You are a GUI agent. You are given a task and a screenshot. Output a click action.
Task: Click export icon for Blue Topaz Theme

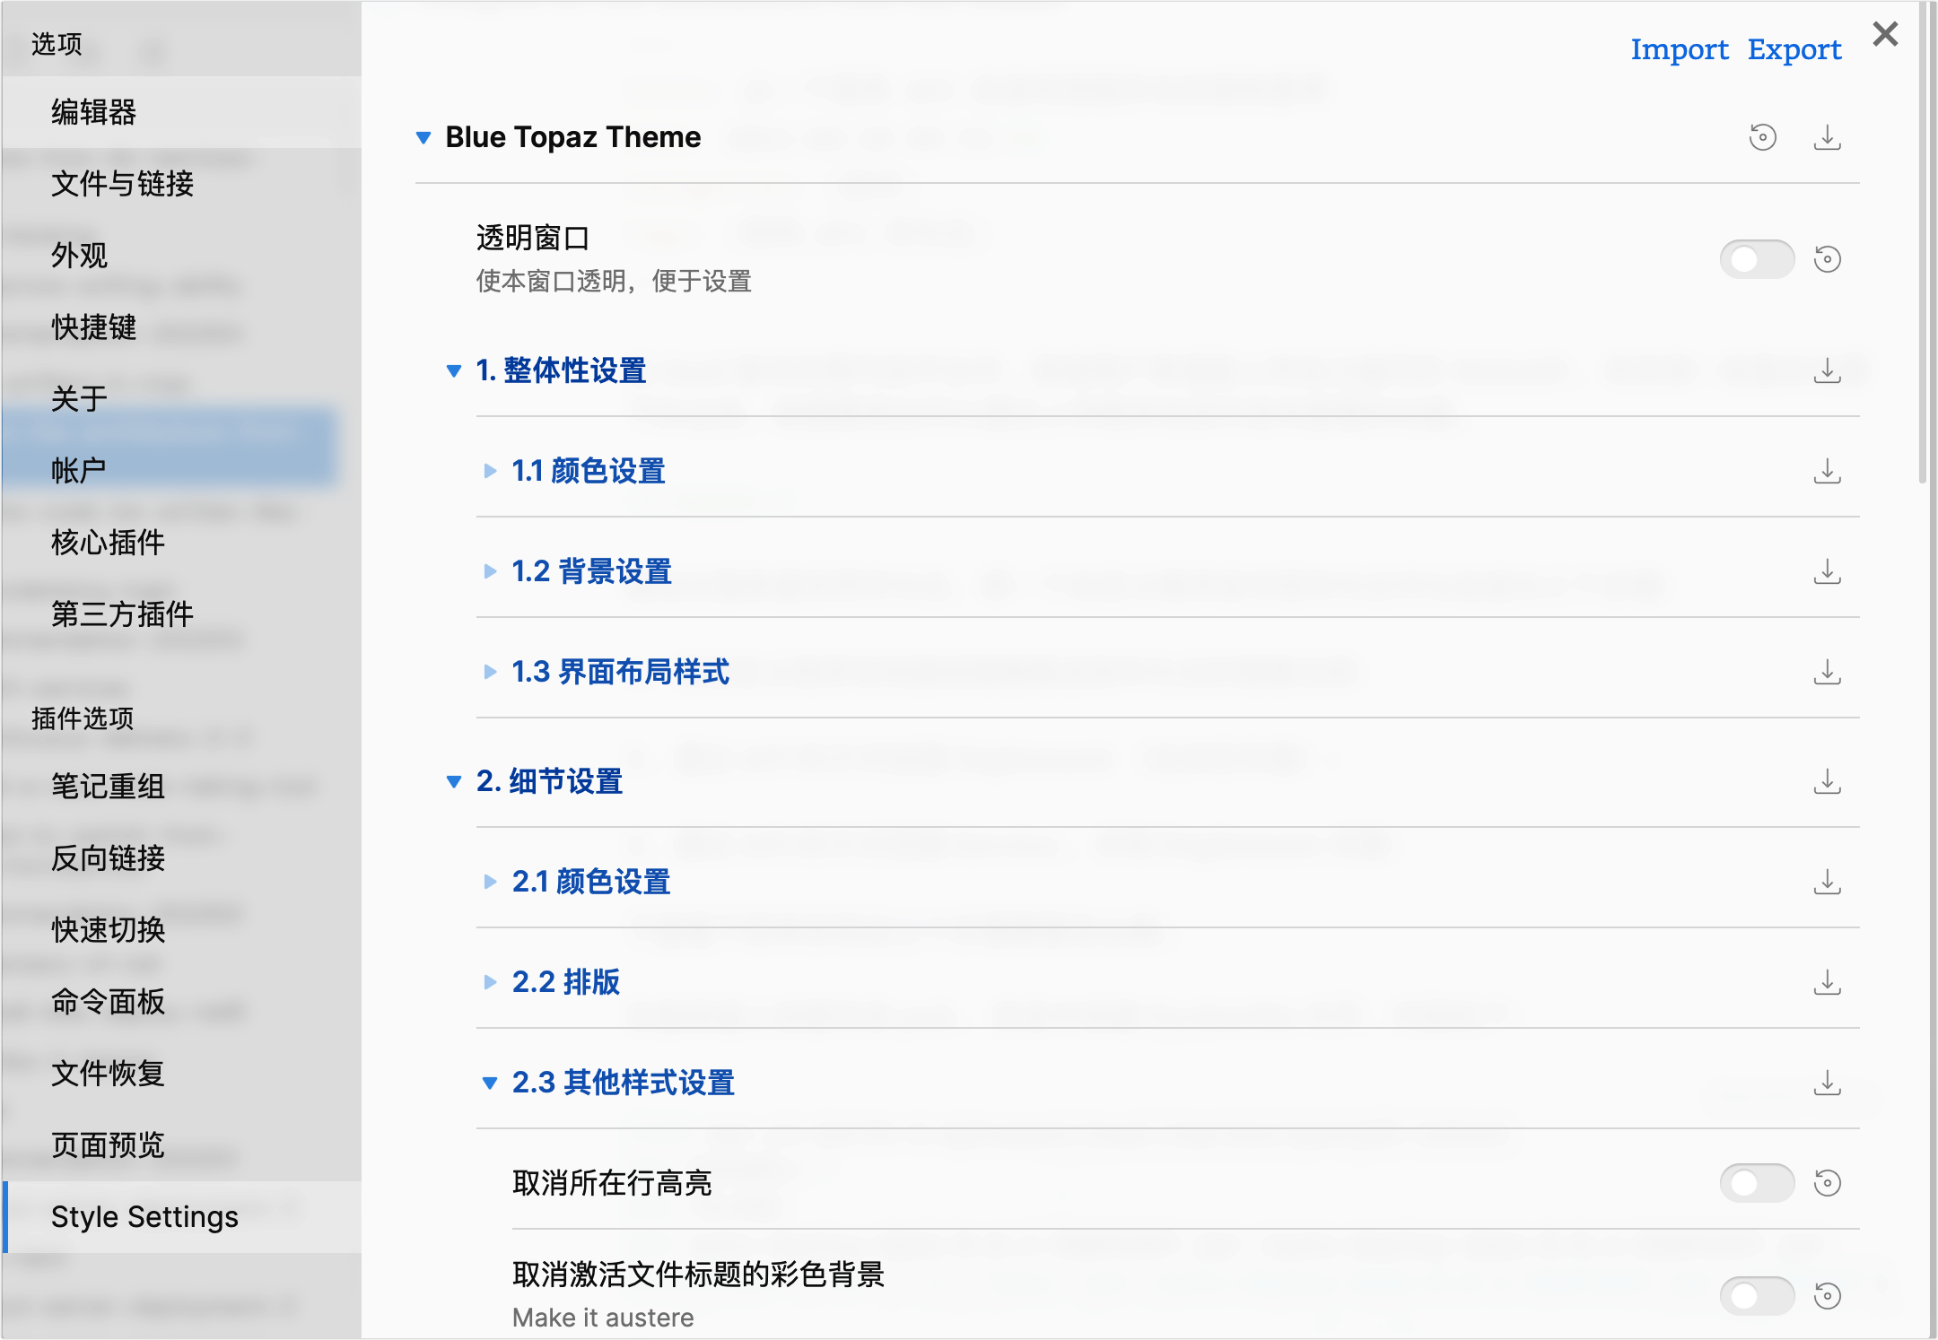[x=1827, y=137]
